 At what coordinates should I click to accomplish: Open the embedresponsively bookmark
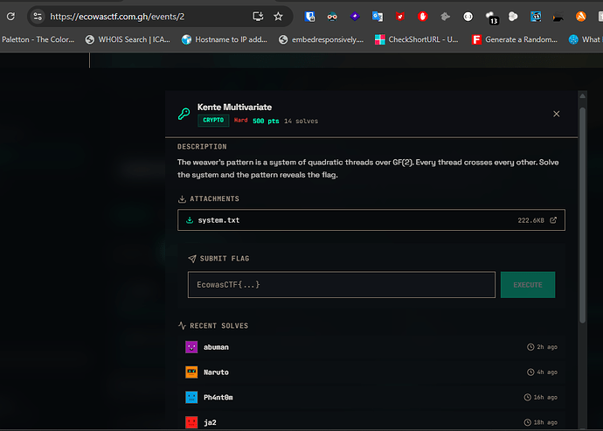pos(321,39)
